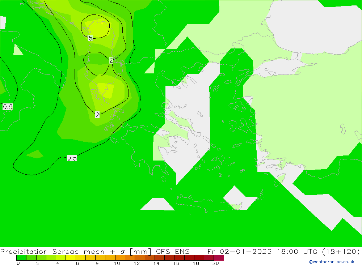Pick the first bright green legend swatch
362x265 pixels.
tap(21, 258)
